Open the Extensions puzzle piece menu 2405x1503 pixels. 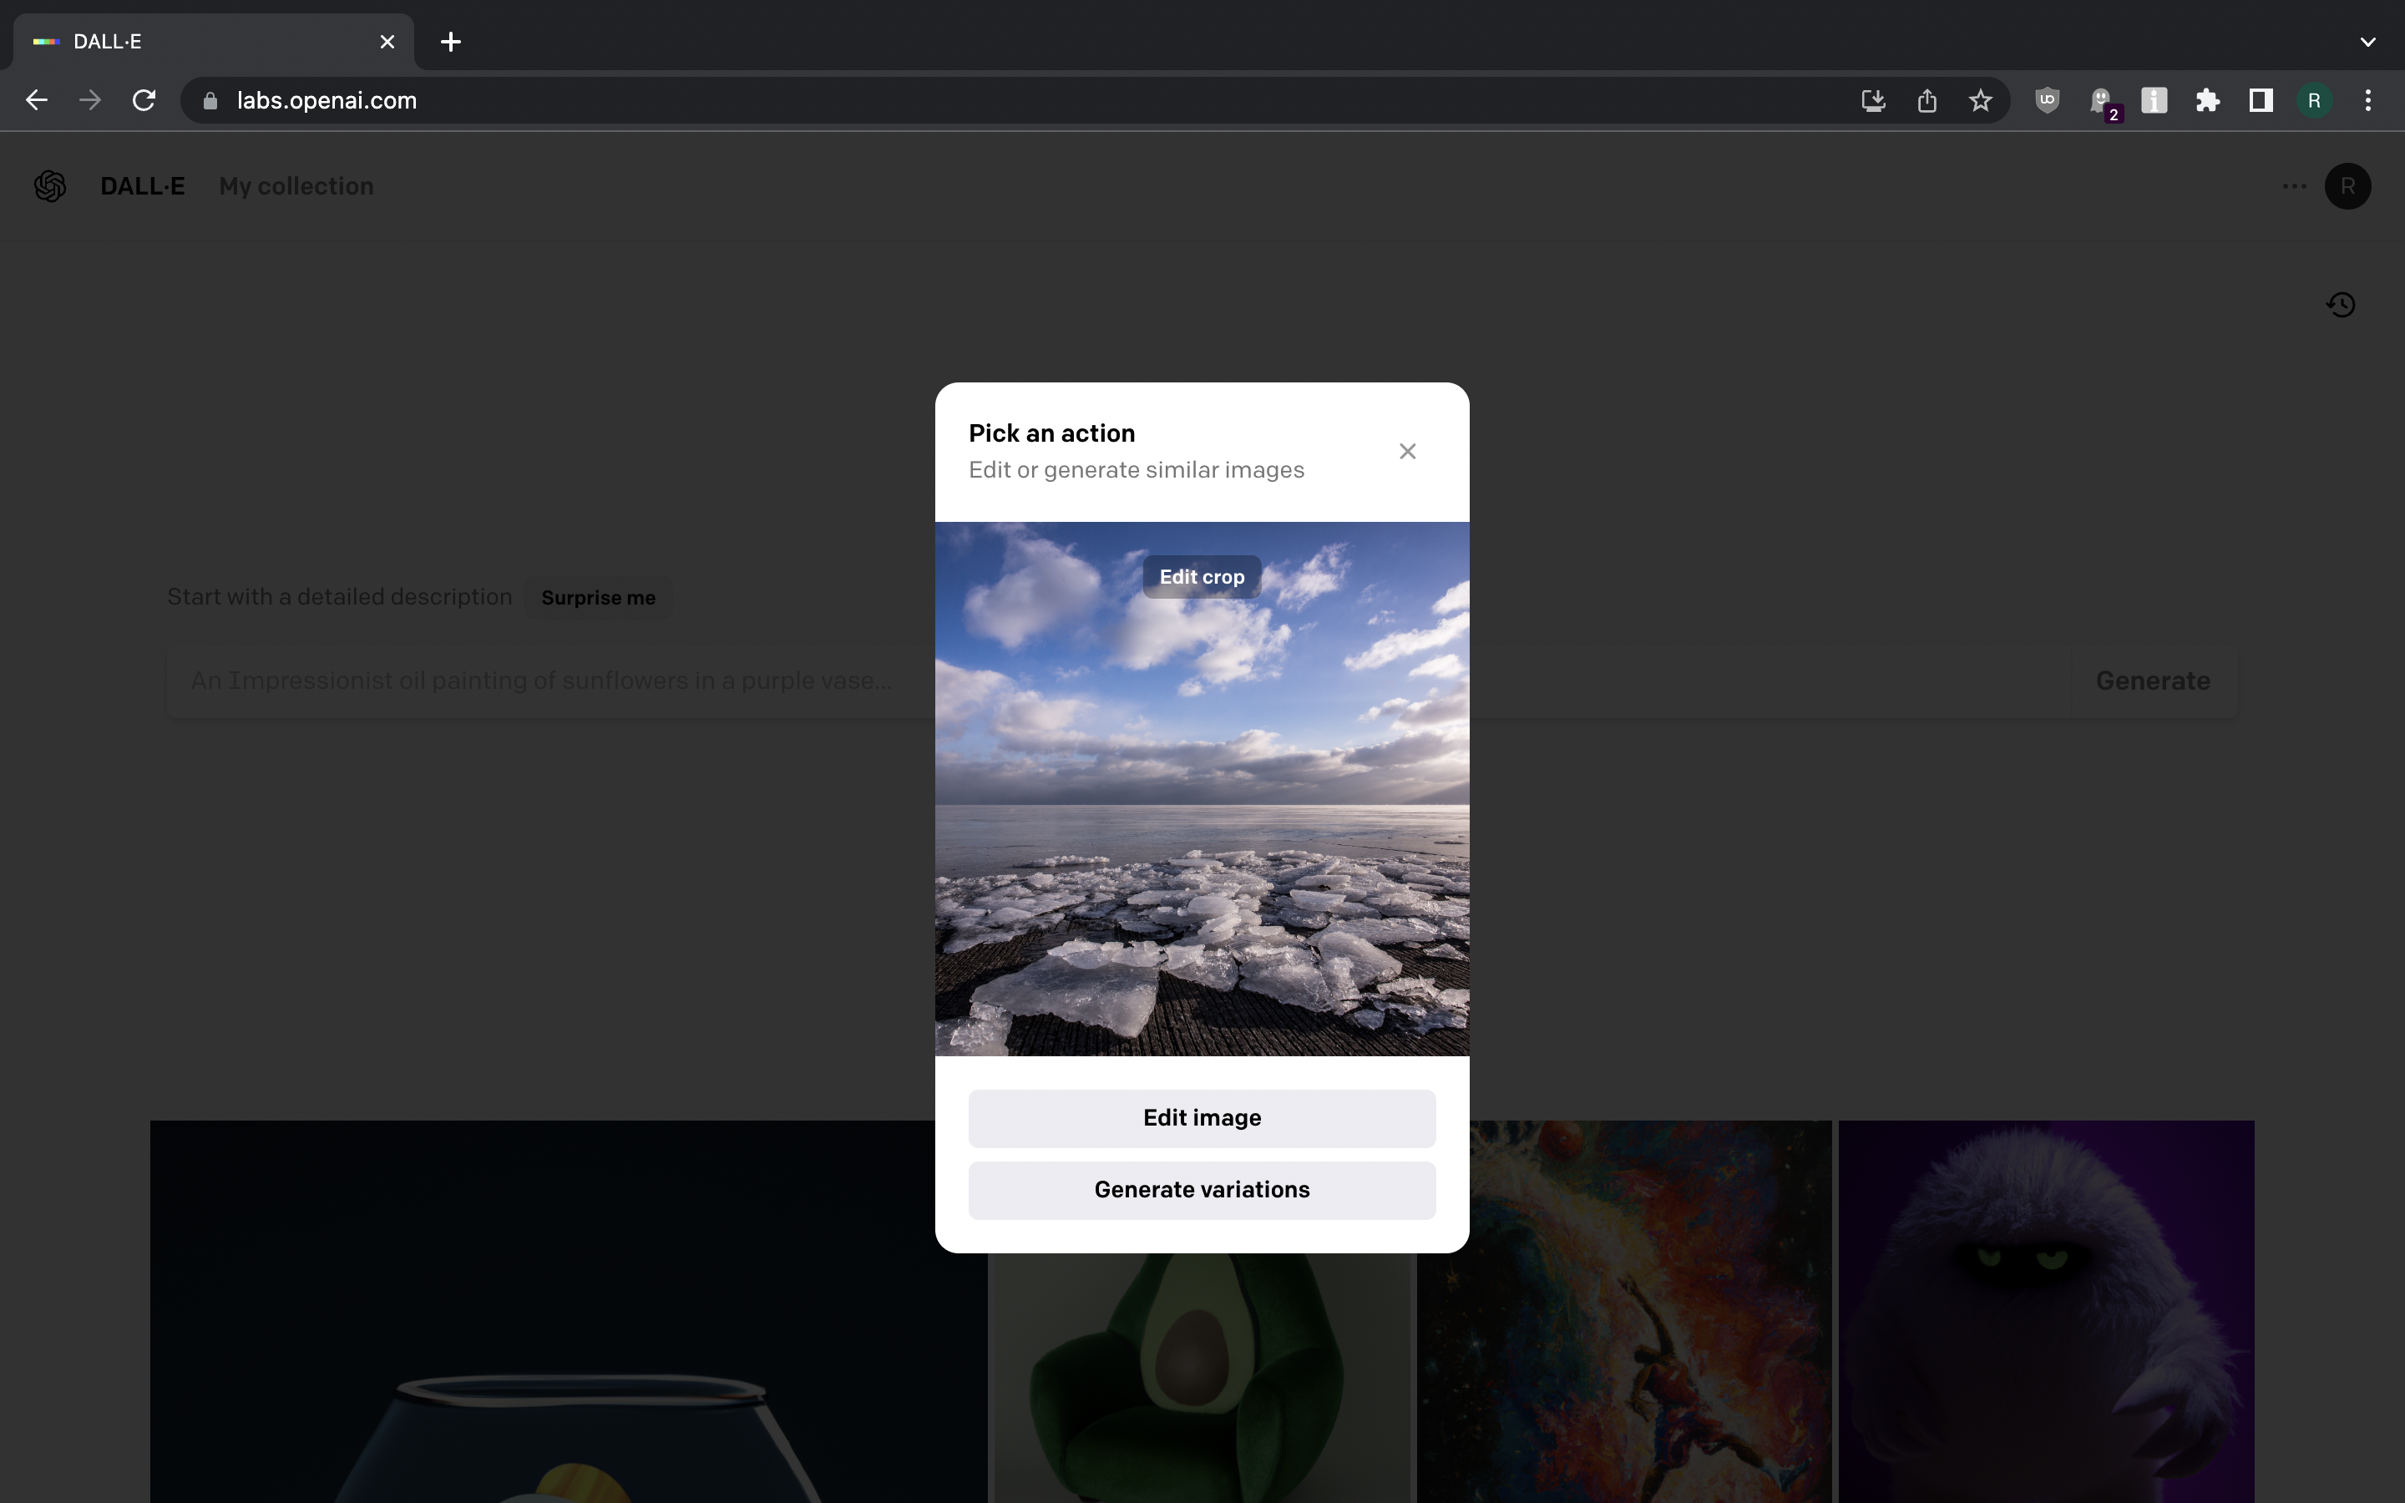[x=2207, y=100]
